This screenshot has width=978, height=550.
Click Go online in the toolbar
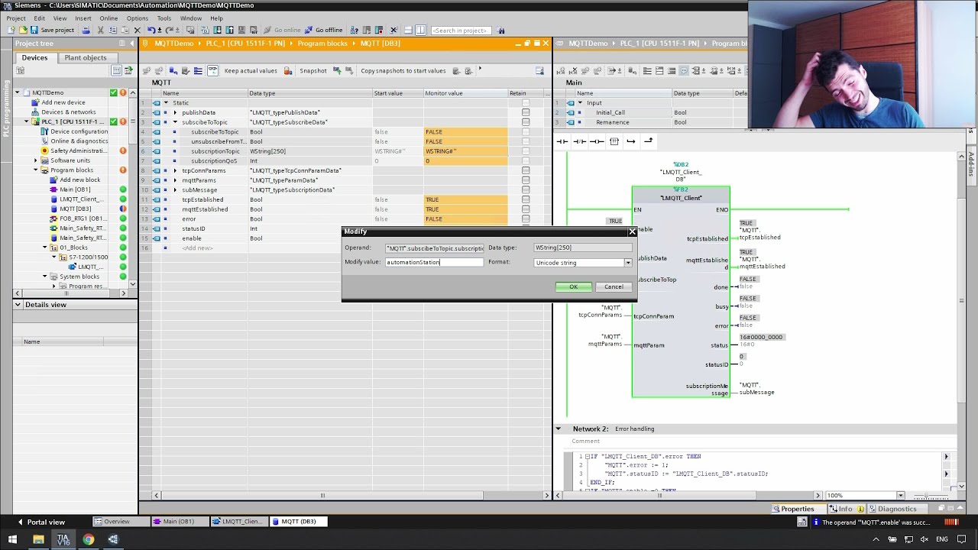pyautogui.click(x=283, y=30)
